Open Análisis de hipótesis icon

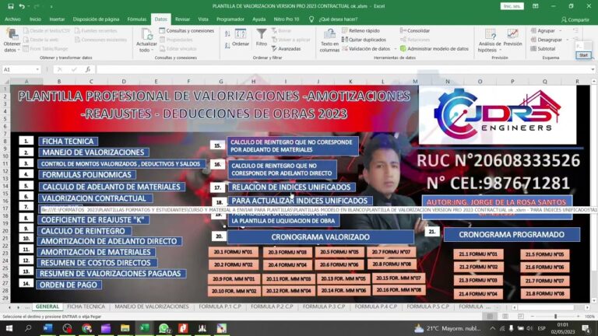490,35
